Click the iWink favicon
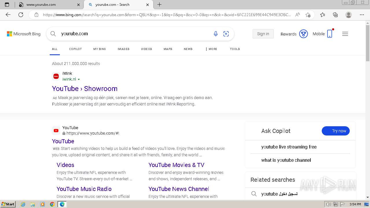This screenshot has height=208, width=370. pyautogui.click(x=56, y=76)
